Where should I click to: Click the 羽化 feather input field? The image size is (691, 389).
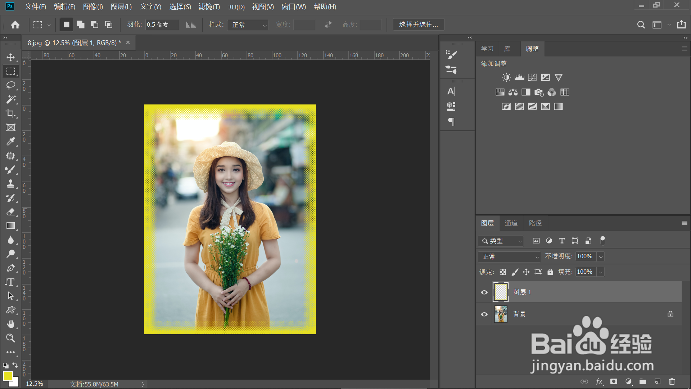point(162,25)
